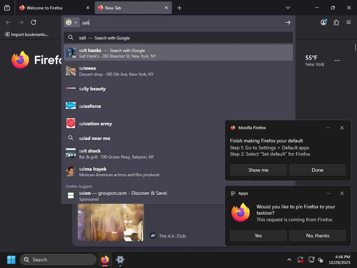This screenshot has height=268, width=357.
Task: Open the Firefox View icon in tab strip
Action: (7, 8)
